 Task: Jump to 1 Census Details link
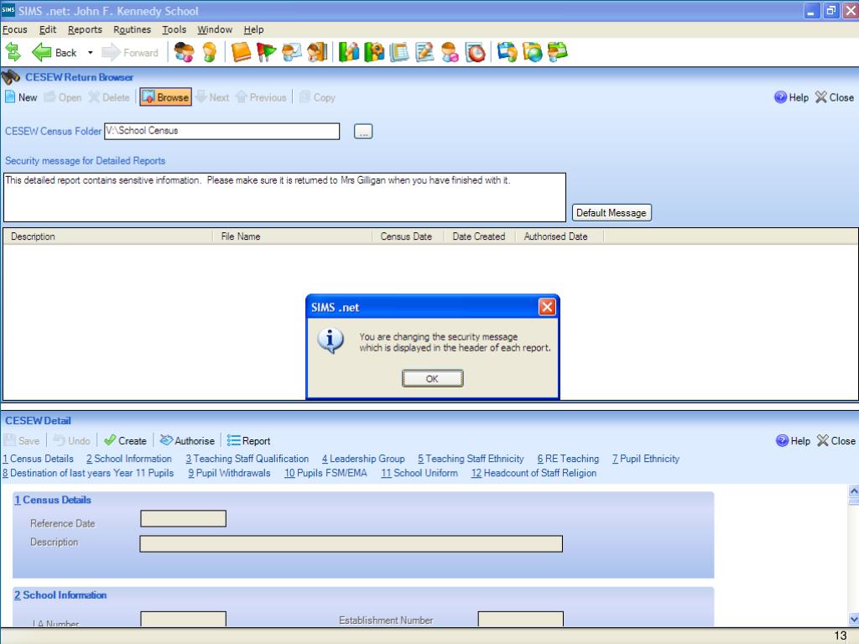(39, 459)
